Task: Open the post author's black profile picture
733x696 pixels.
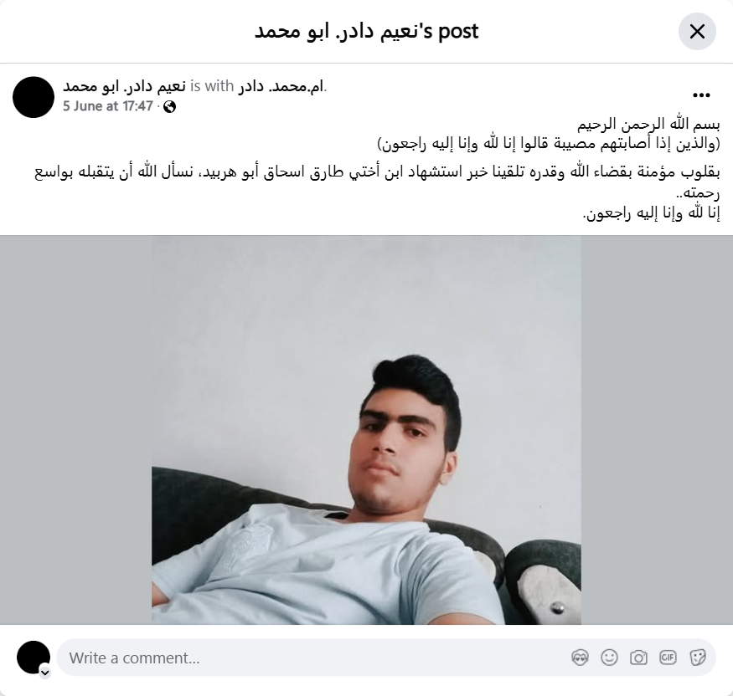Action: [x=34, y=97]
